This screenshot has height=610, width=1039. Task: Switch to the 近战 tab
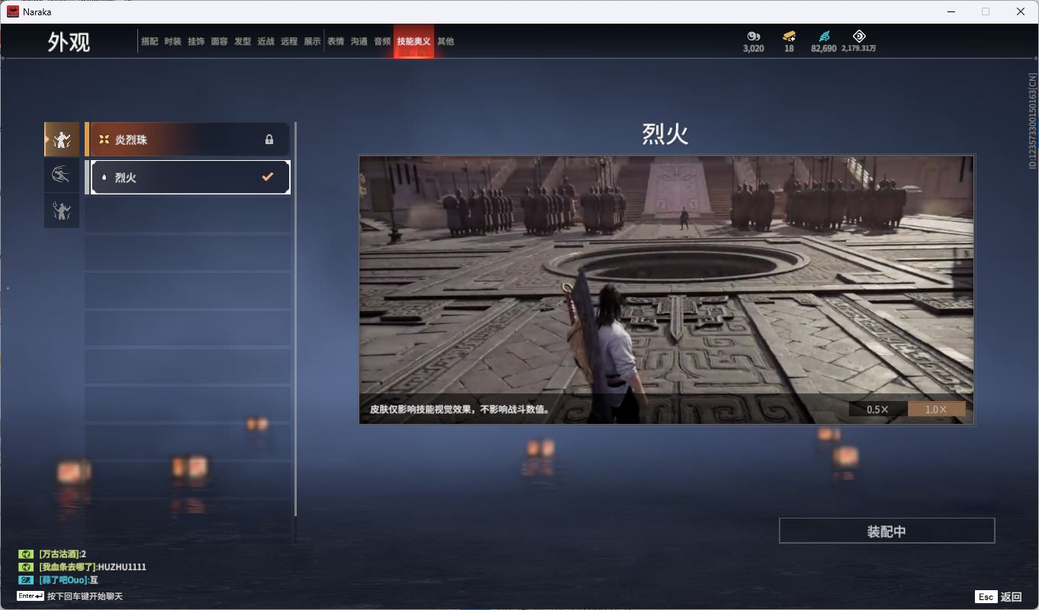265,41
